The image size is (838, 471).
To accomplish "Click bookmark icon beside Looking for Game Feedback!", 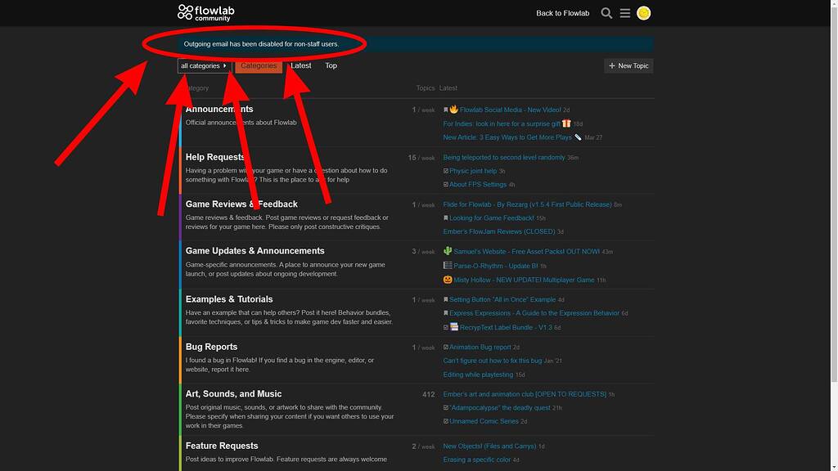I will [446, 218].
